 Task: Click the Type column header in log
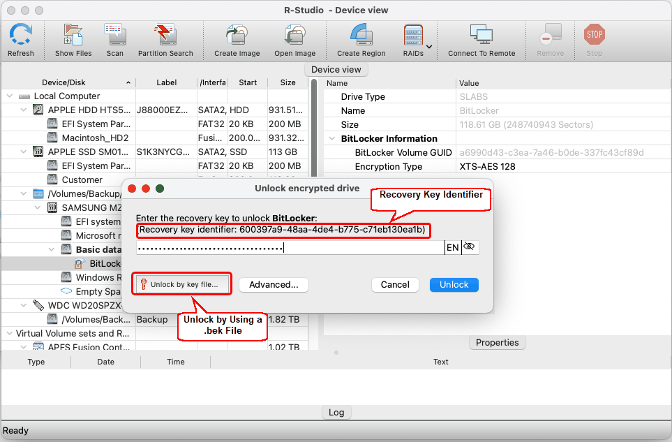(36, 362)
